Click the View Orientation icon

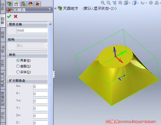tap(126, 3)
